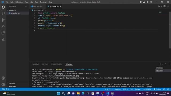Change indentation via Spaces: 4

pos(118,89)
